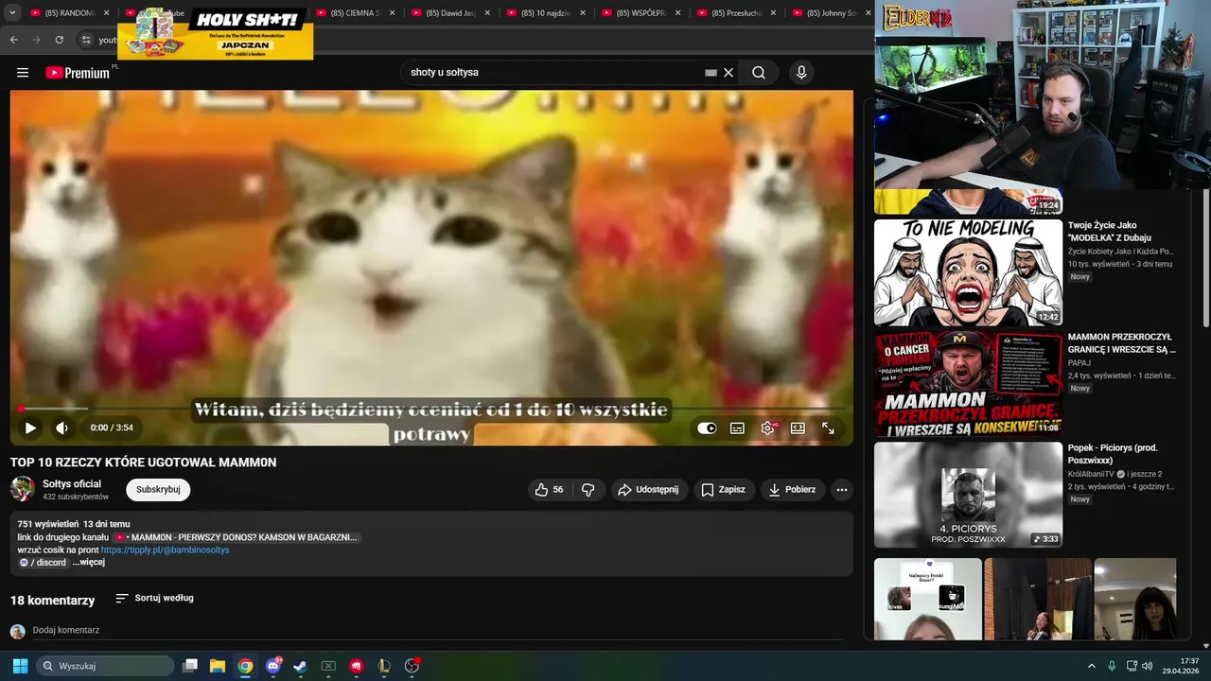Screen dimensions: 1211x681
Task: Switch to the '(85) RANDOM' browser tab
Action: click(68, 13)
